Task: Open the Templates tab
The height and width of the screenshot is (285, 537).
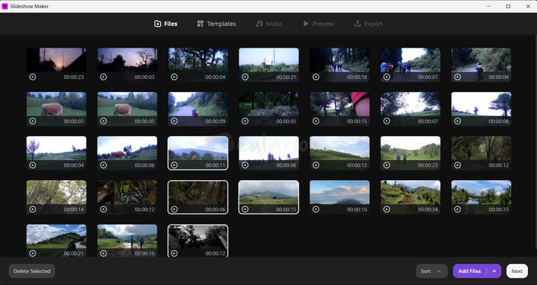Action: click(x=216, y=24)
